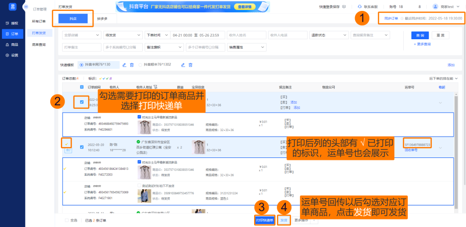Toggle checkbox for item under order 4934561864241384813
Screen dimensions: 466x227
pyautogui.click(x=139, y=162)
